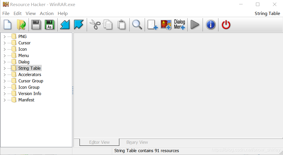283x155 pixels.
Task: Switch to the Editor View tab
Action: tap(99, 142)
